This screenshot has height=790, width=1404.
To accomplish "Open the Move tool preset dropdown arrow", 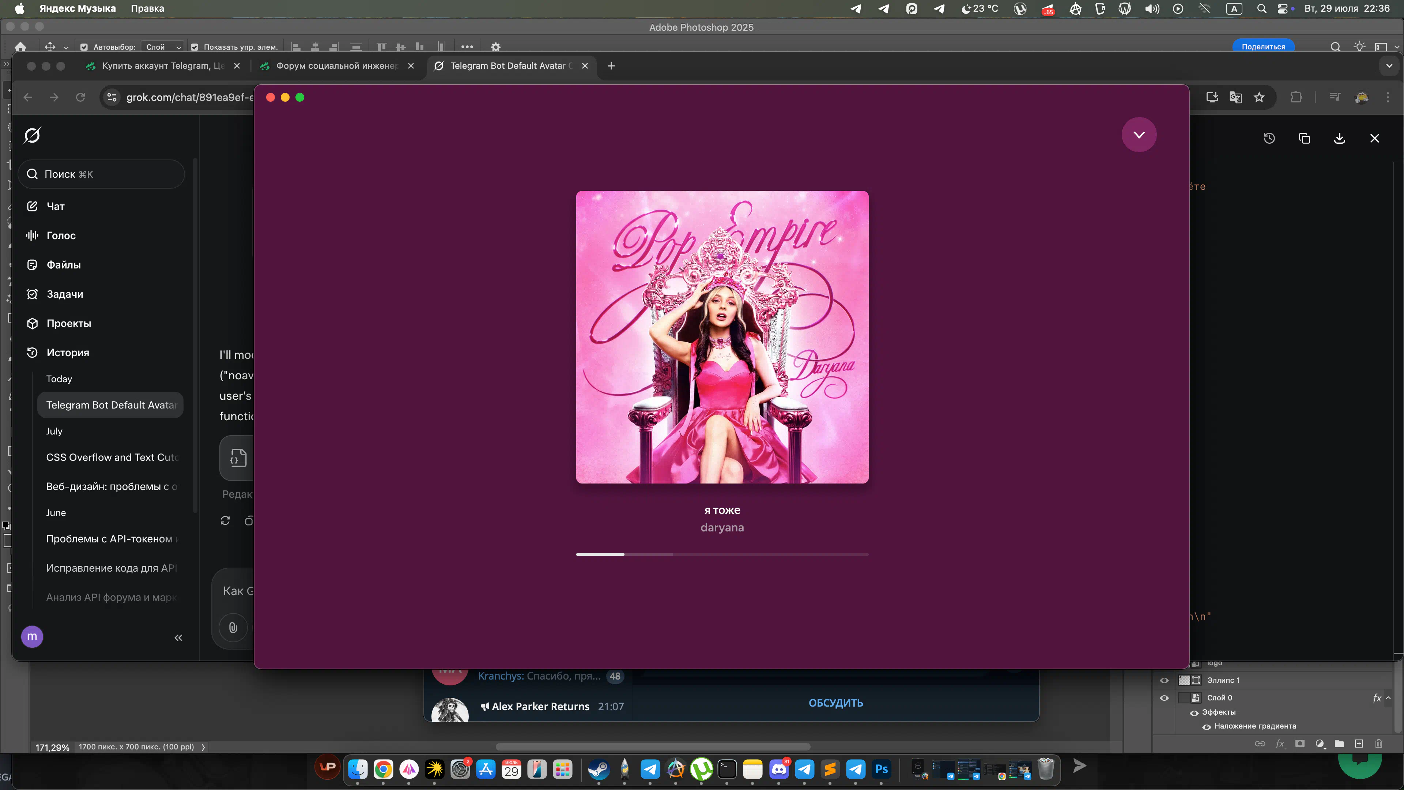I will (66, 48).
